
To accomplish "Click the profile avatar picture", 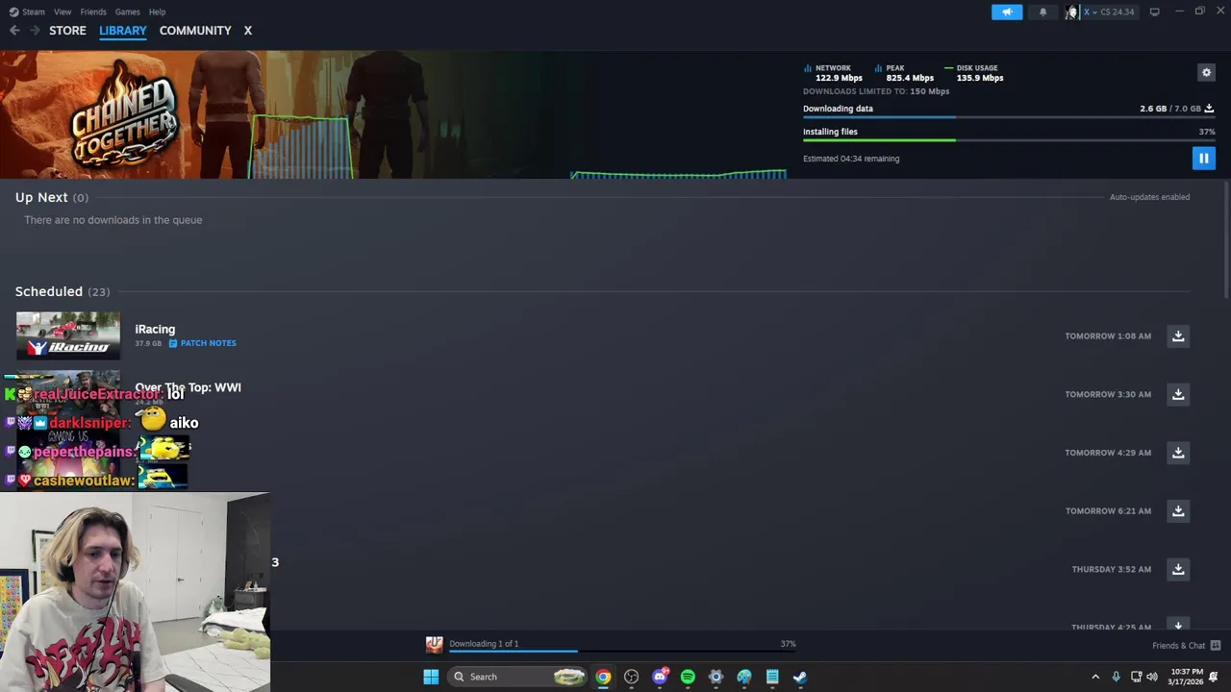I will (1071, 12).
